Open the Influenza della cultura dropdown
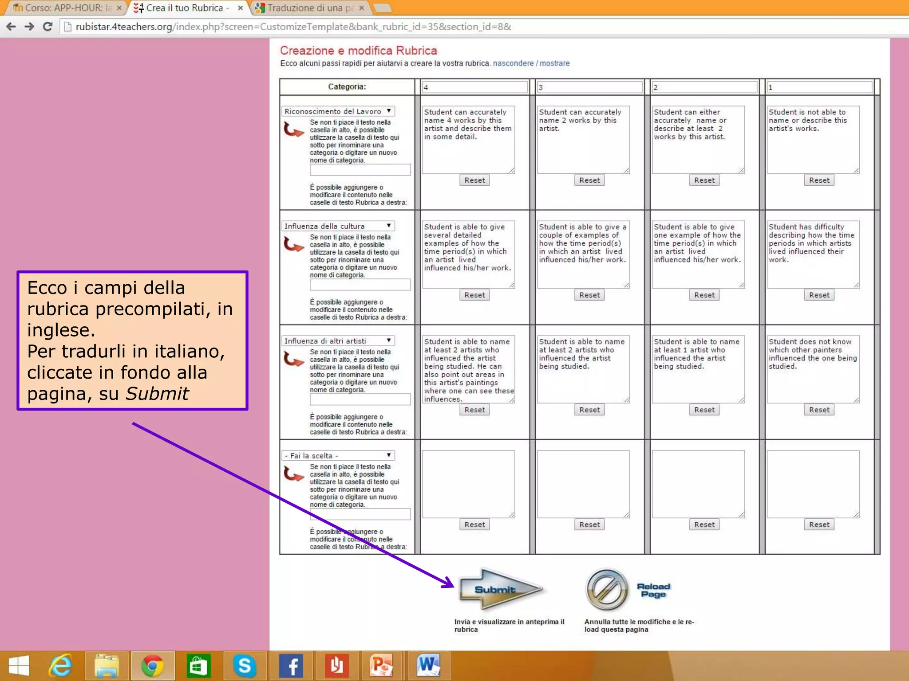Viewport: 909px width, 681px height. click(x=338, y=226)
